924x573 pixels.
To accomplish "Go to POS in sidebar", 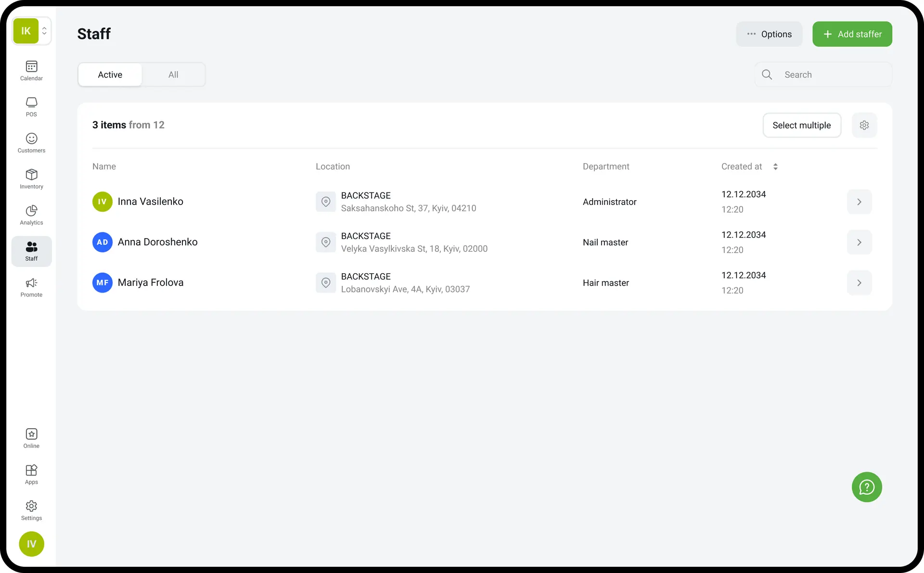I will pos(31,107).
